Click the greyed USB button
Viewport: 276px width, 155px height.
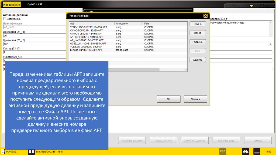pos(198,51)
